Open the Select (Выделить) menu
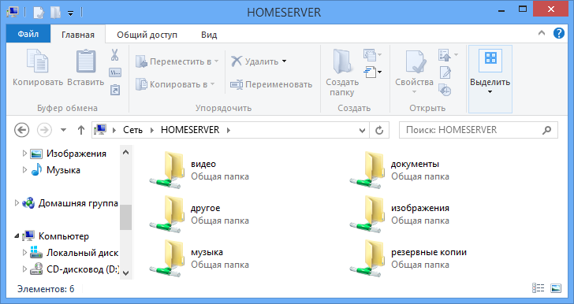 (x=490, y=79)
